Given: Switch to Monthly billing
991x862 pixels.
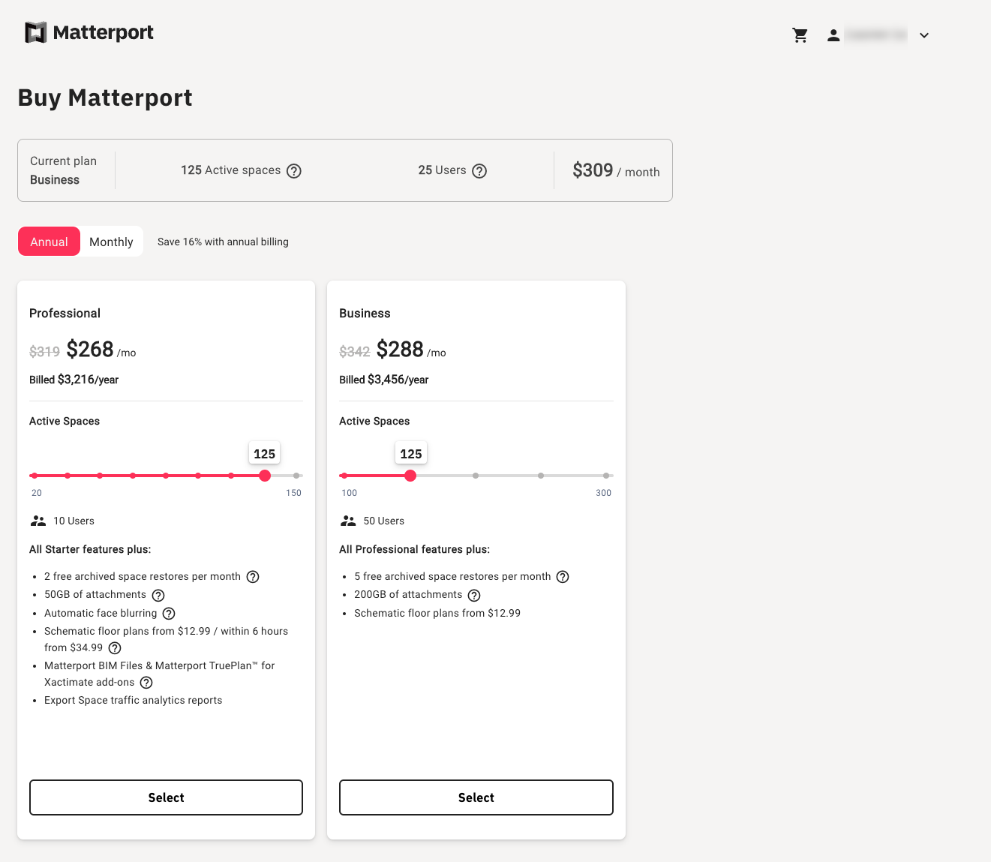Looking at the screenshot, I should 111,242.
